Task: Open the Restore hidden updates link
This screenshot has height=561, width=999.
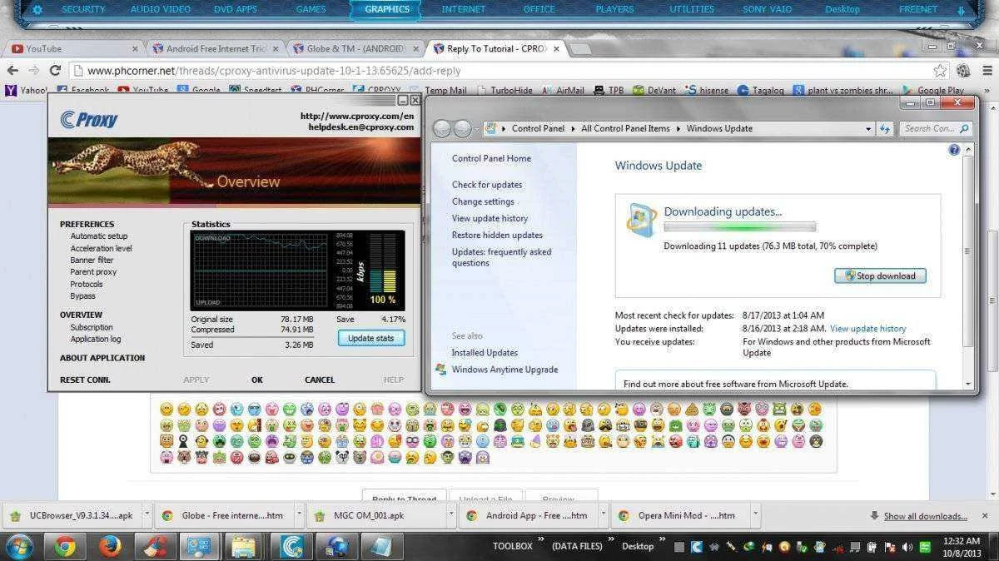Action: [497, 235]
